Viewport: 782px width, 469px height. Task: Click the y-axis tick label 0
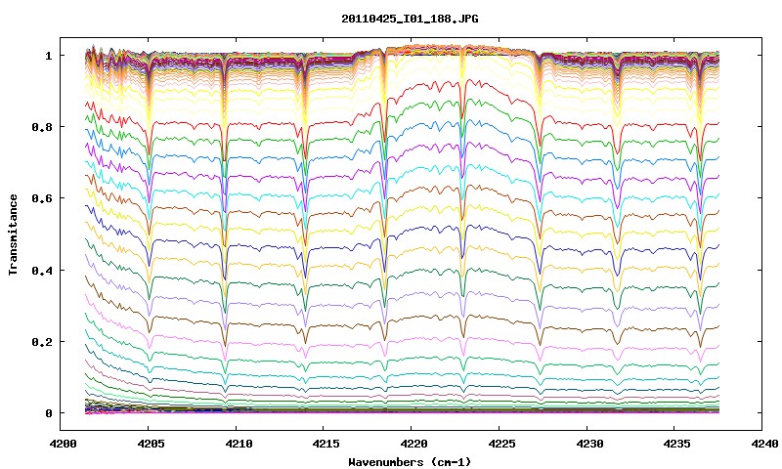point(48,413)
